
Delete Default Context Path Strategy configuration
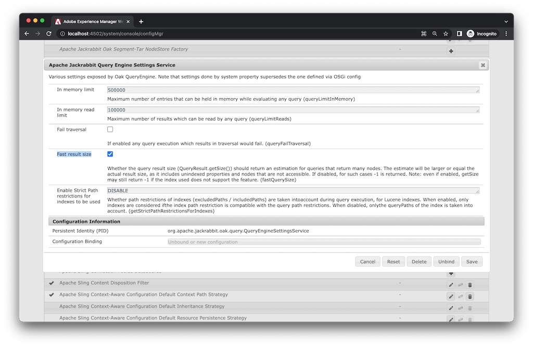tap(470, 297)
